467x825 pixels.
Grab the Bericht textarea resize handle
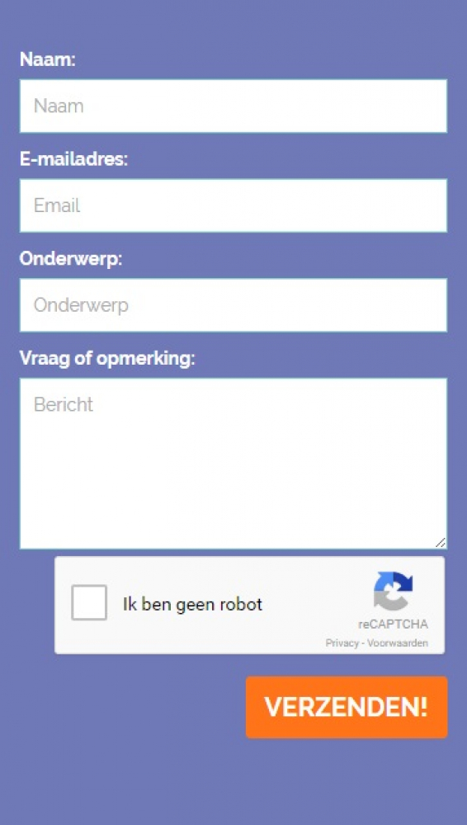[441, 543]
